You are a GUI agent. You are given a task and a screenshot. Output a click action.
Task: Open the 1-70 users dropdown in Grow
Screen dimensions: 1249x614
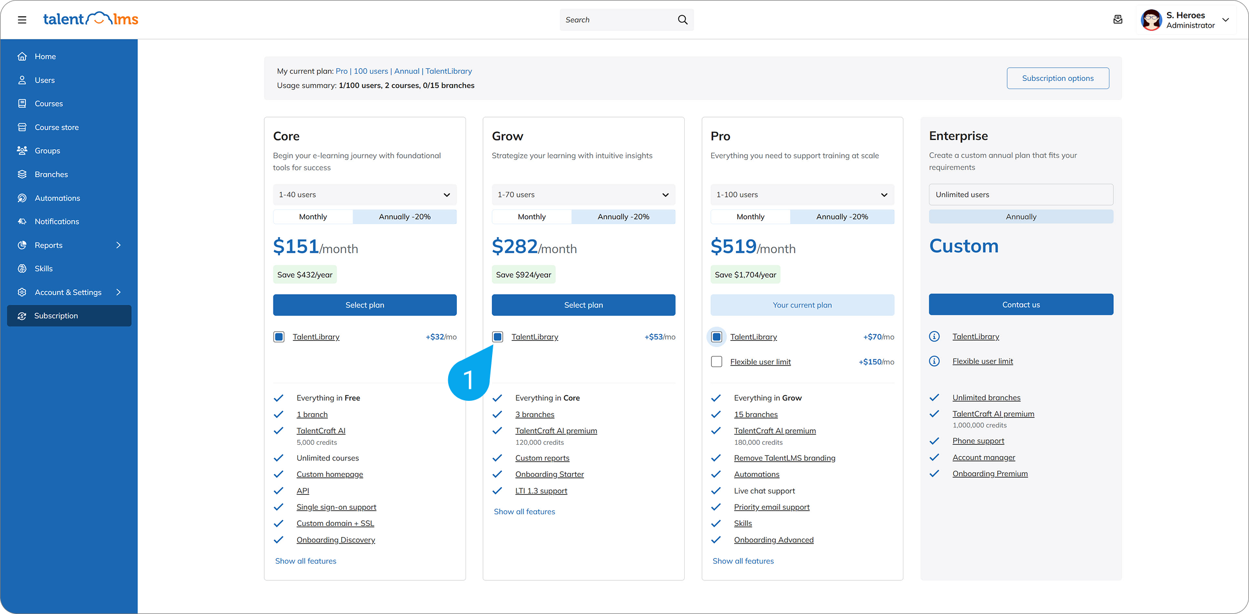click(x=583, y=195)
